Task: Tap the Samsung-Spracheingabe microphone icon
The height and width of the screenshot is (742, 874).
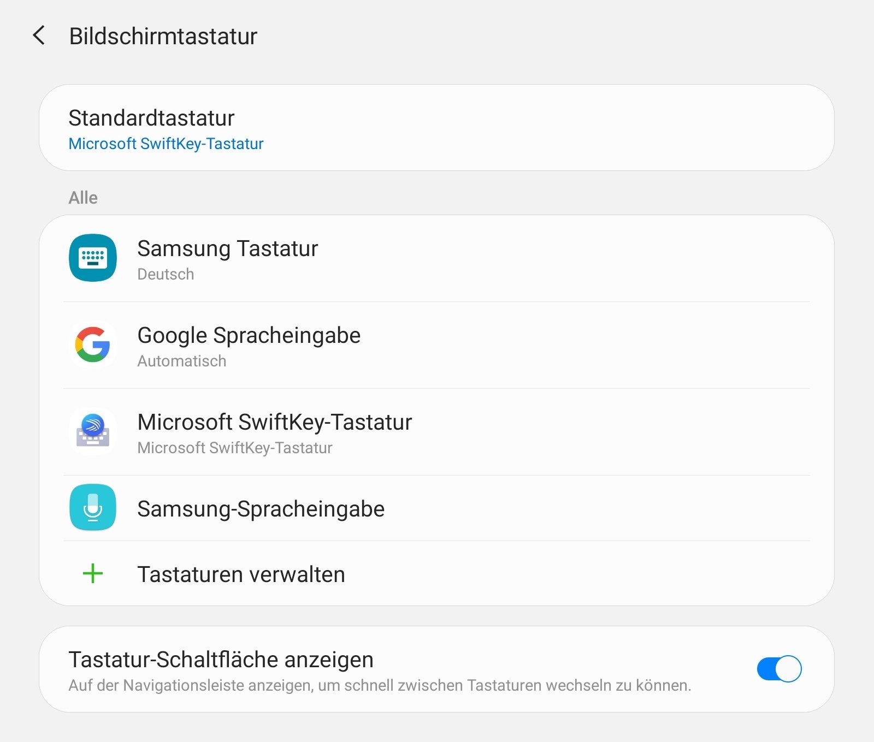Action: coord(93,508)
